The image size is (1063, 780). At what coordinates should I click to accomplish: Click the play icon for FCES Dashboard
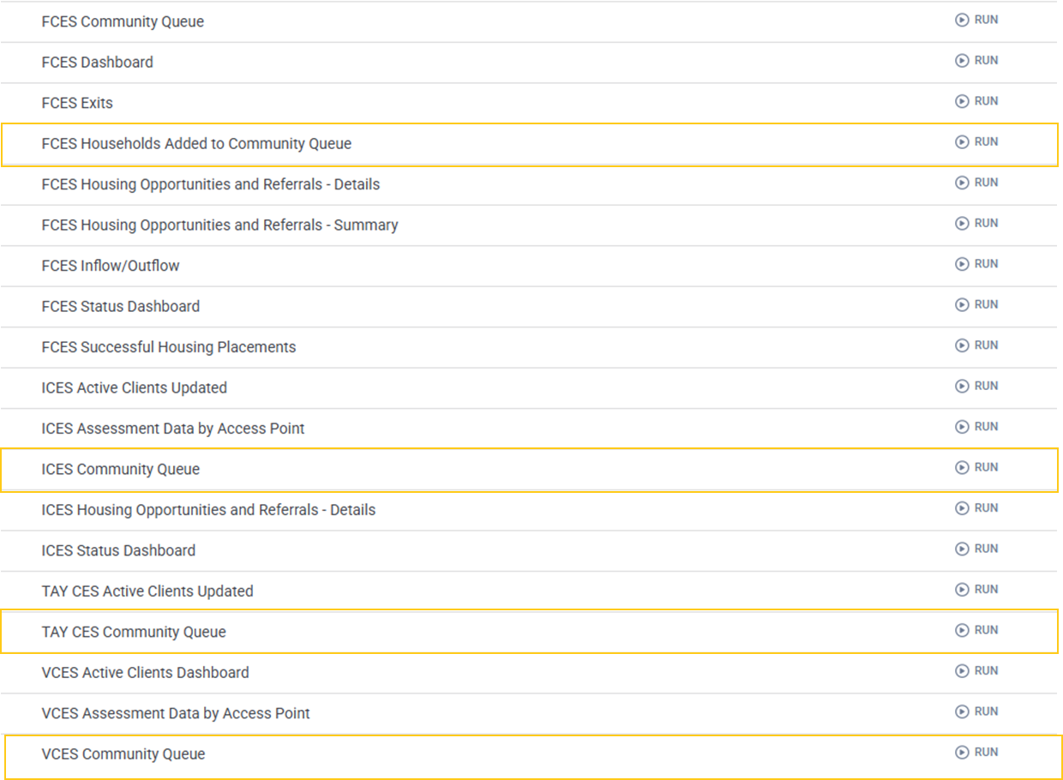[x=962, y=61]
